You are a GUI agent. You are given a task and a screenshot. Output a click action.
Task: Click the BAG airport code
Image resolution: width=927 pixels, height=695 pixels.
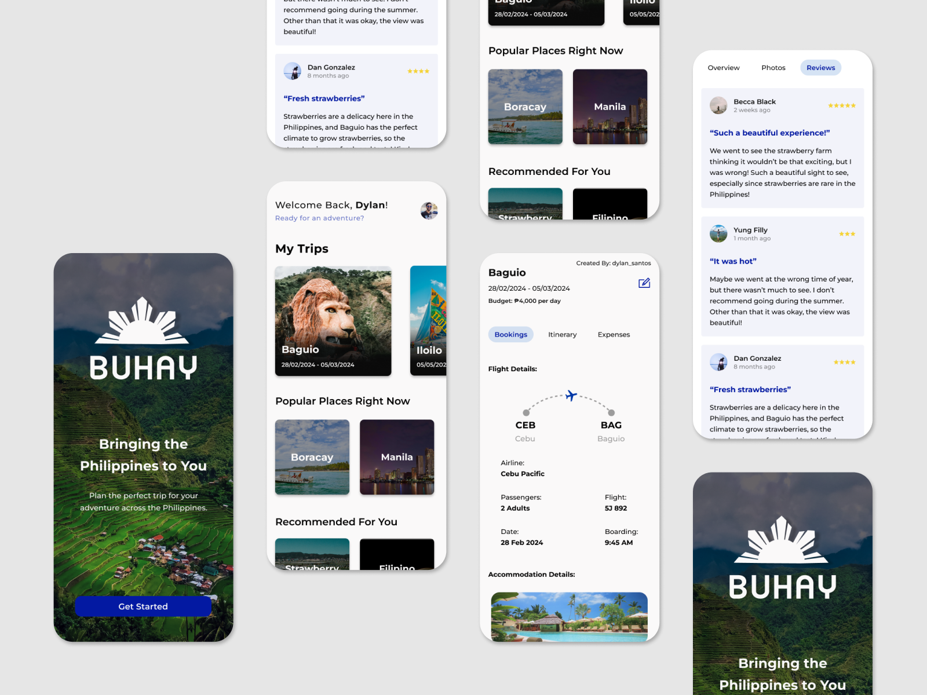click(611, 425)
